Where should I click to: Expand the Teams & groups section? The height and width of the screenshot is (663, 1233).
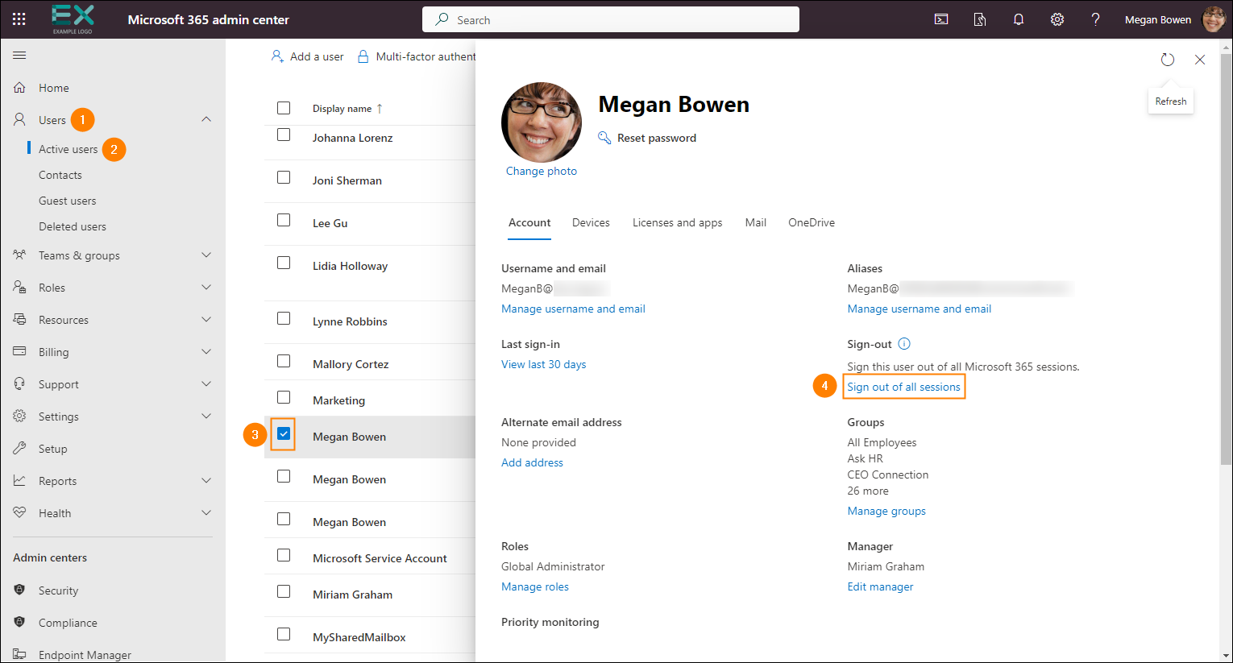(x=206, y=255)
